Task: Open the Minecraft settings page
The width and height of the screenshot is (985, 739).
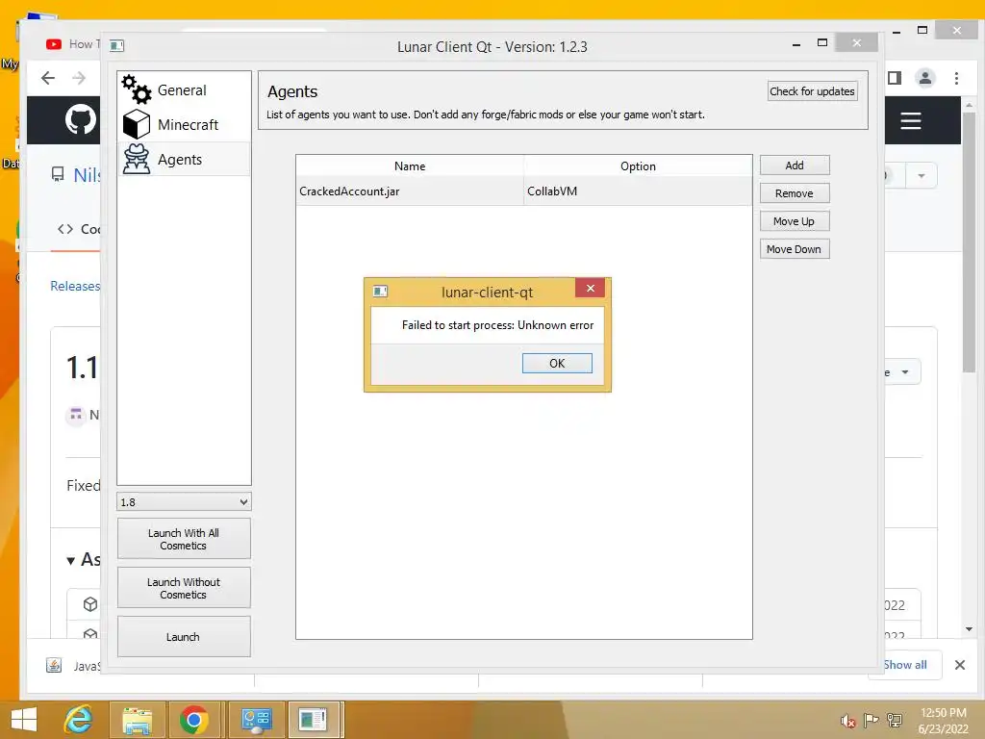Action: coord(184,124)
